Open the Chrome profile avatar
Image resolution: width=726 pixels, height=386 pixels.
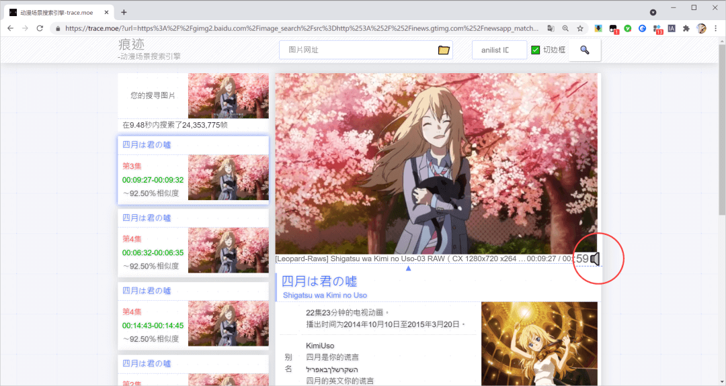point(701,28)
